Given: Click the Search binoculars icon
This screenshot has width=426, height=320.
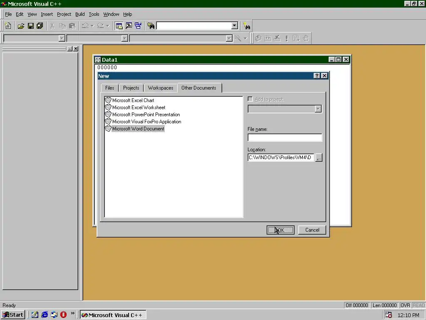Looking at the screenshot, I should (x=247, y=26).
